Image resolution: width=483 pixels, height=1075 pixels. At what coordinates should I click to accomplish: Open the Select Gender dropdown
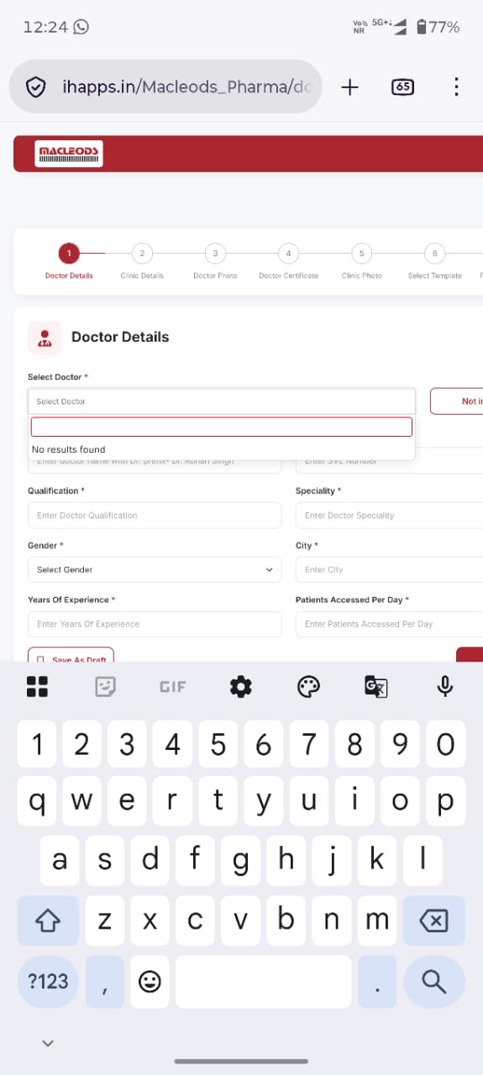(x=155, y=569)
